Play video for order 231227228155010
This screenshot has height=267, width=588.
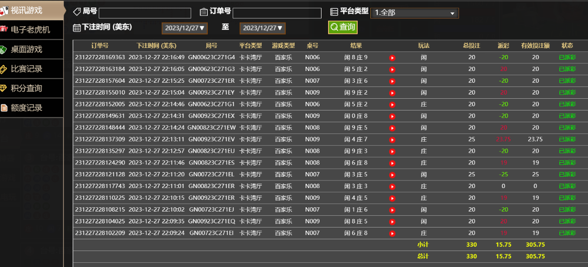coord(392,93)
